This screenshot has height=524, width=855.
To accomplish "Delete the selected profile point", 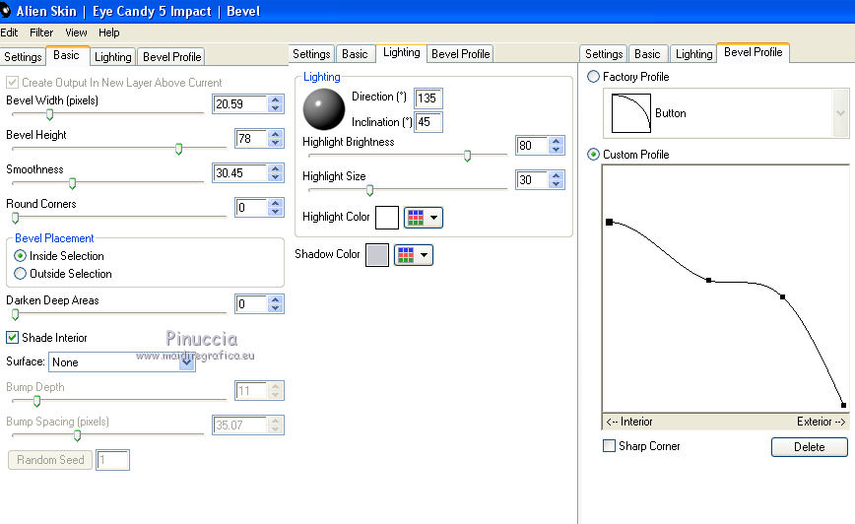I will pos(810,447).
